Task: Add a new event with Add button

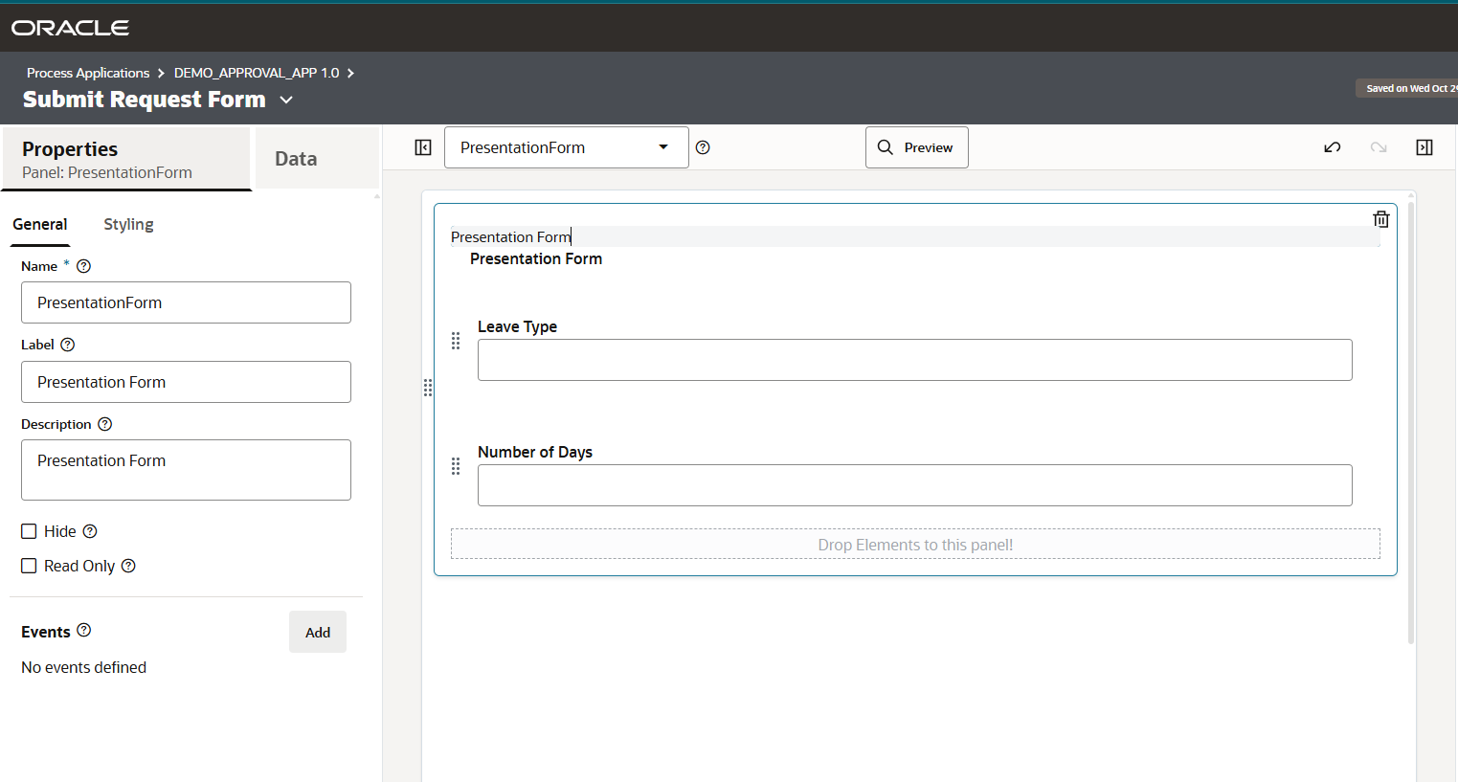Action: [318, 633]
